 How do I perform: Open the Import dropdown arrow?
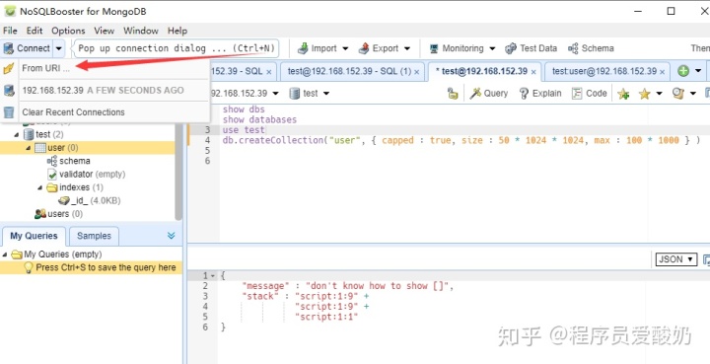[x=345, y=48]
